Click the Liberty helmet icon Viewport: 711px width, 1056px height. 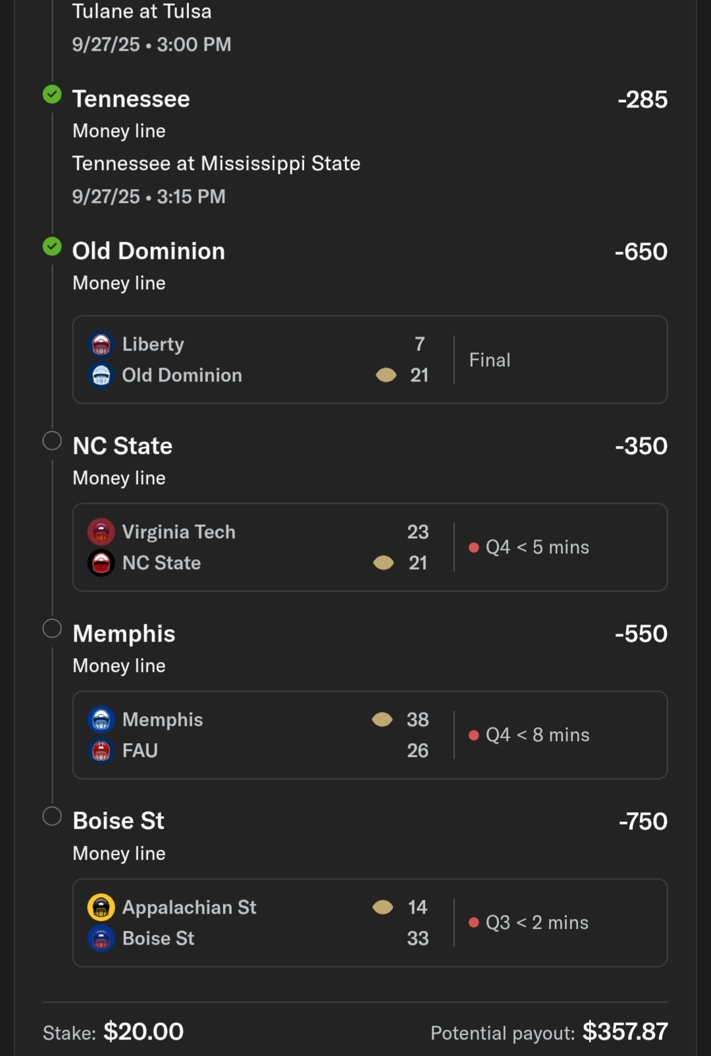(101, 344)
